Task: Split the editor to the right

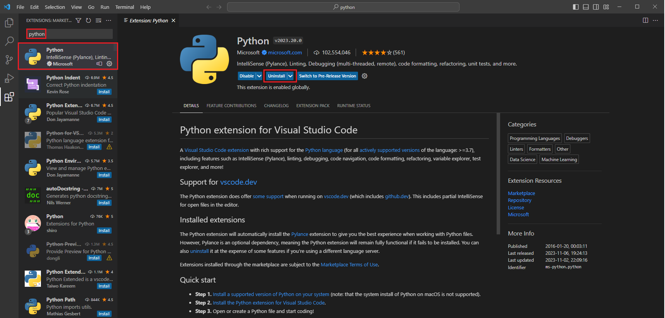Action: 645,20
